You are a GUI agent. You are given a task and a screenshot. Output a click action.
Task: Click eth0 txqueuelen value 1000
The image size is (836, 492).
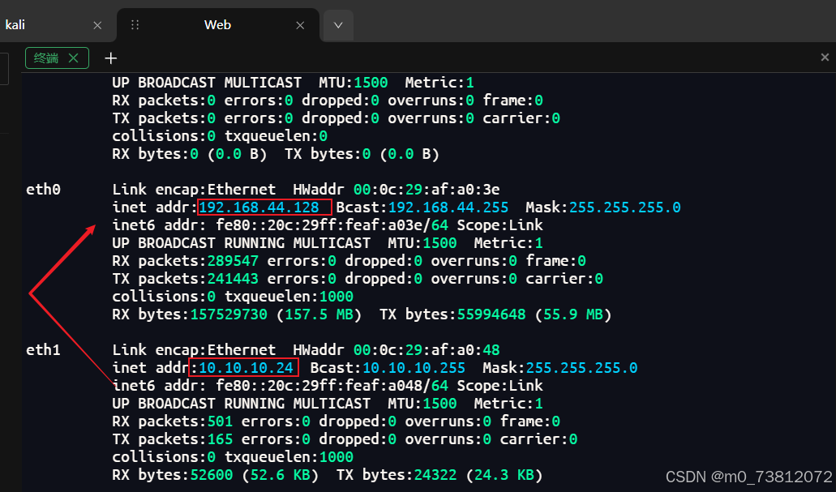[x=337, y=297]
